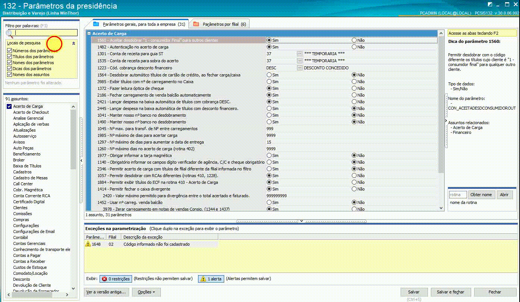This screenshot has height=302, width=520.
Task: Select Não for Permitir fechar o caixa divergente
Action: pyautogui.click(x=354, y=189)
